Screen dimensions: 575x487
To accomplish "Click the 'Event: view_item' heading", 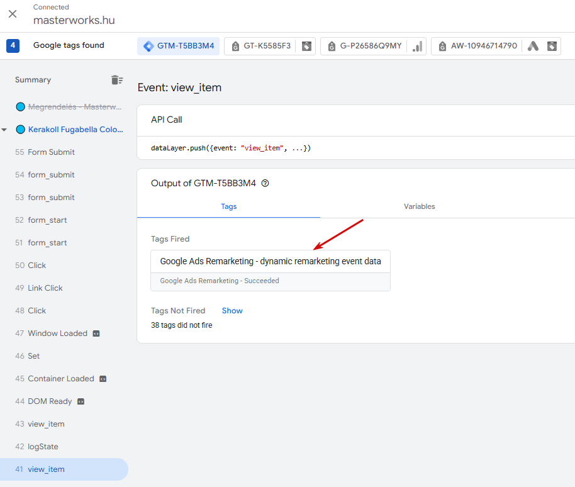I will coord(179,87).
